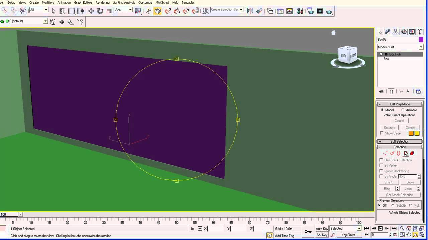Activate the Select and Move tool
This screenshot has height=240, width=428.
click(x=91, y=11)
